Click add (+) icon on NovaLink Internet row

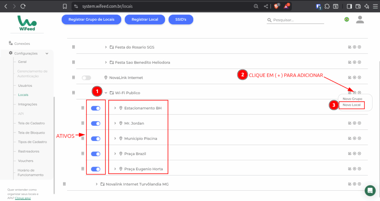[x=354, y=77]
